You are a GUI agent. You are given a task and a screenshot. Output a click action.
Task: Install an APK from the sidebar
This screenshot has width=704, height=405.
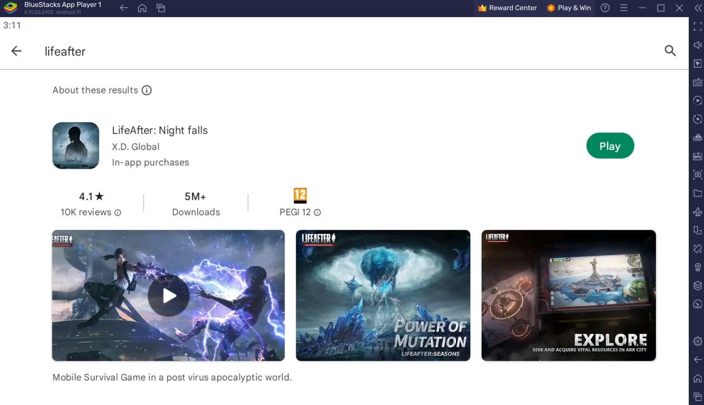pos(698,156)
